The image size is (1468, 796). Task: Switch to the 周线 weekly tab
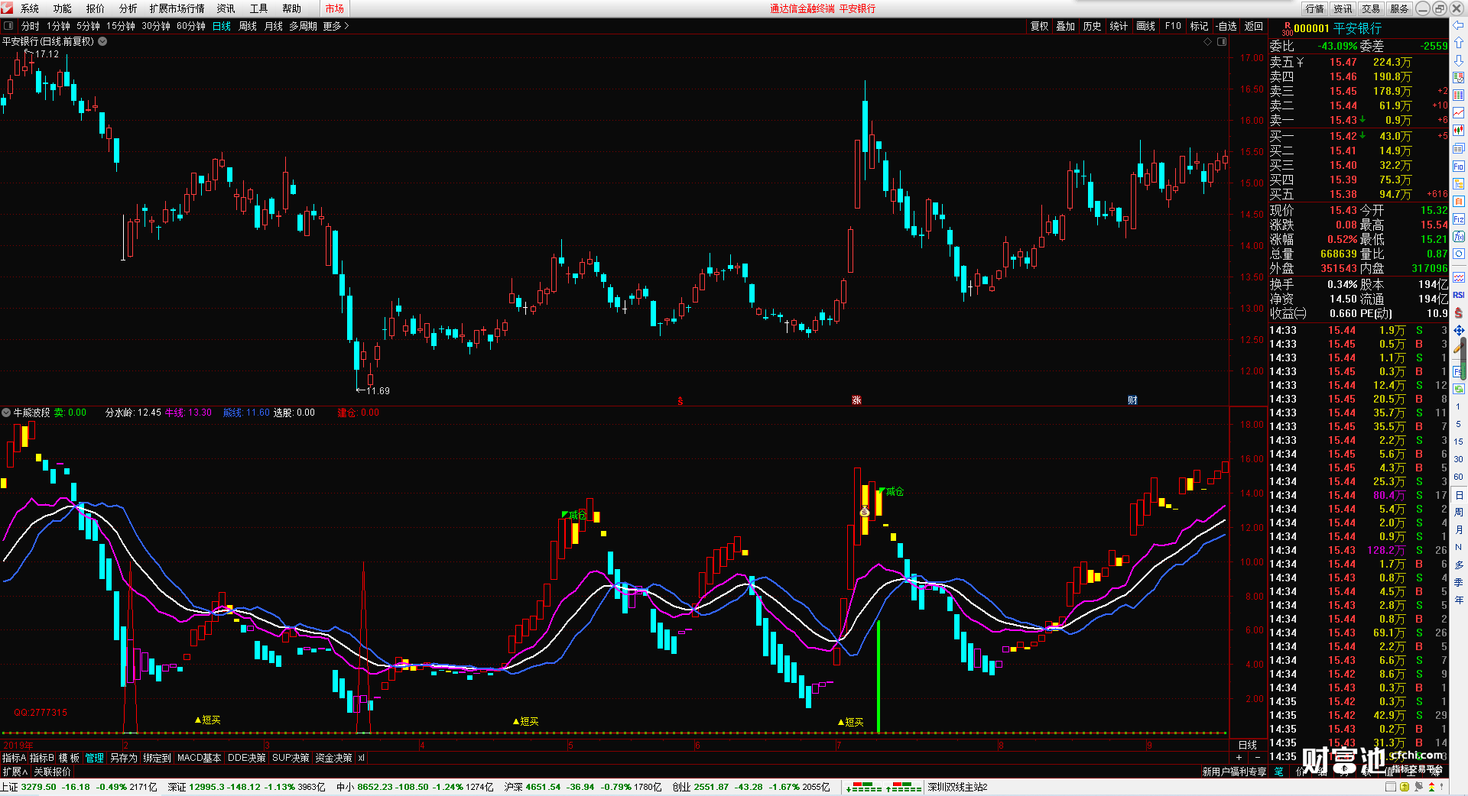click(x=248, y=26)
